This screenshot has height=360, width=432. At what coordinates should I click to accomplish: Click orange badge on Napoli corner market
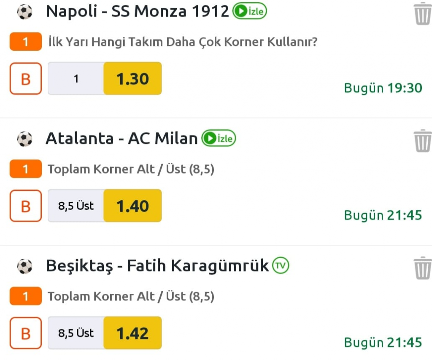pos(25,42)
